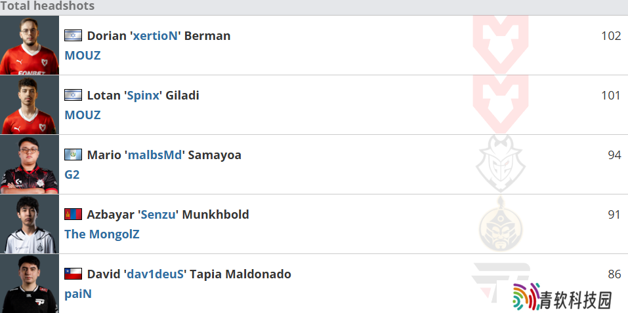Open Spinx player profile link
628x313 pixels.
point(143,95)
